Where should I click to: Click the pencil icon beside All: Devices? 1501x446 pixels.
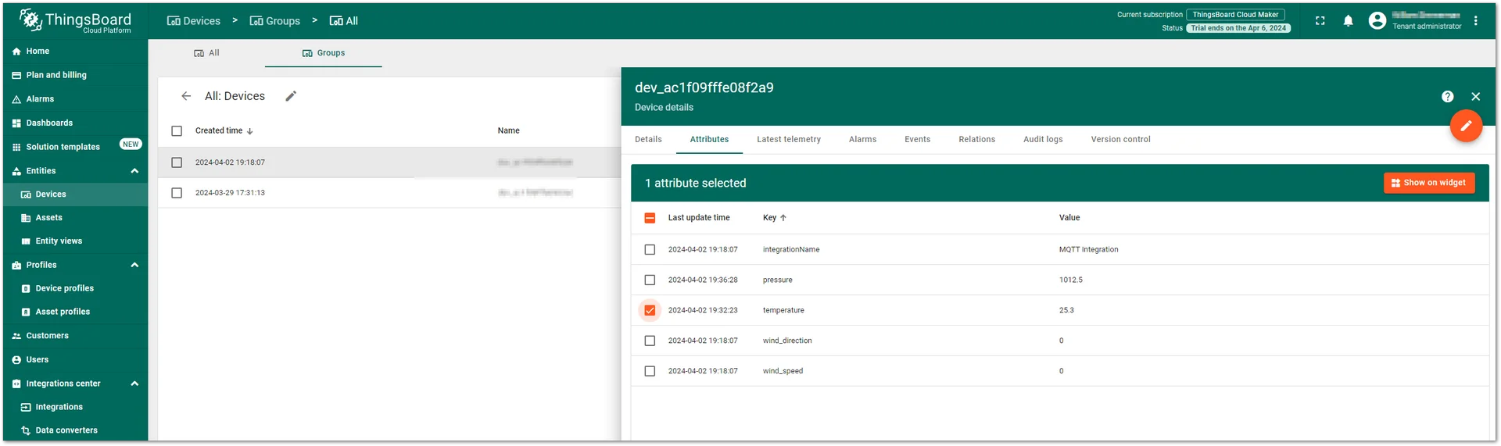(291, 96)
